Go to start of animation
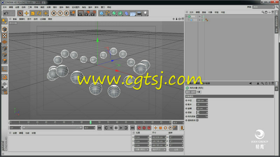The image size is (280, 157). (100, 128)
